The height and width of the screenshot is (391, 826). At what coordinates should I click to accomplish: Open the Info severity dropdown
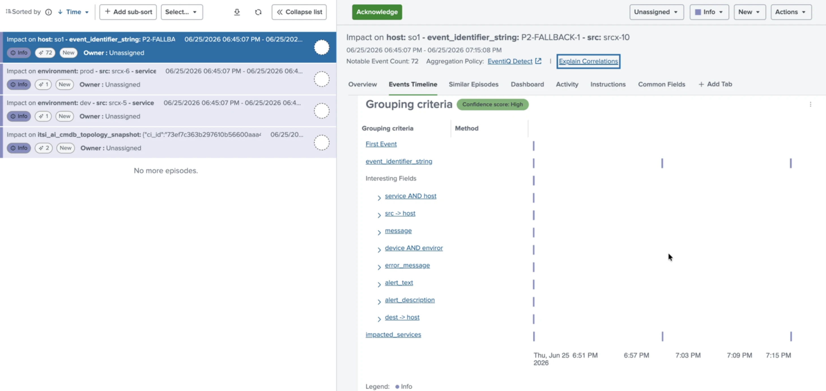pos(709,12)
